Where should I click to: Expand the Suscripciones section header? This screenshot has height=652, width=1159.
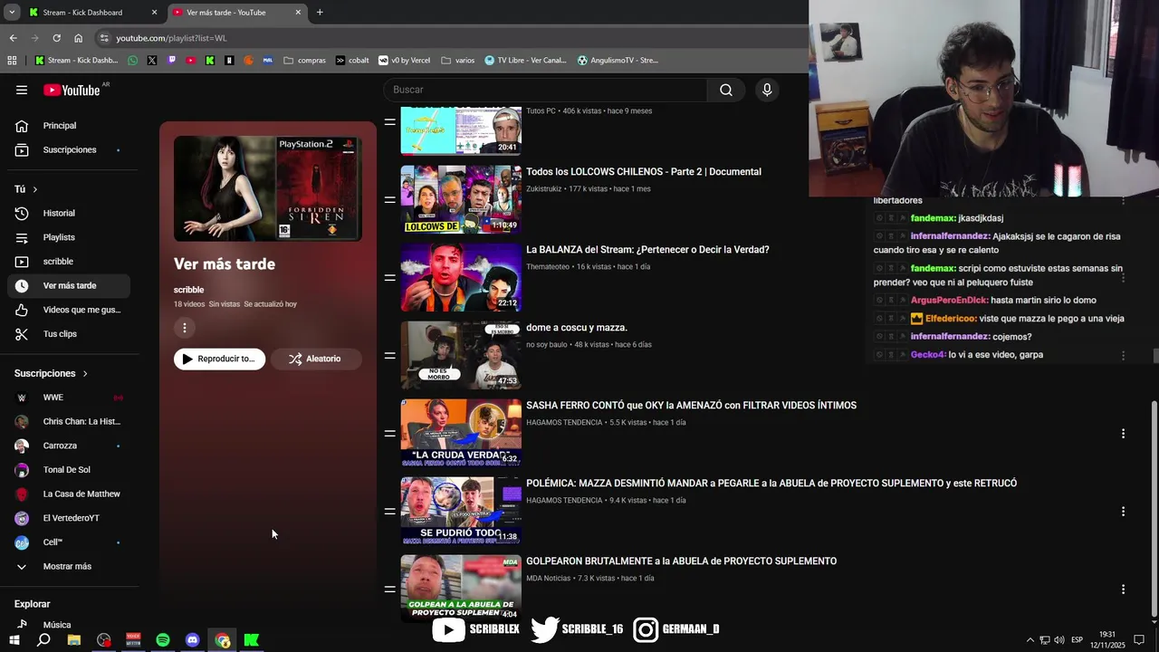(52, 373)
